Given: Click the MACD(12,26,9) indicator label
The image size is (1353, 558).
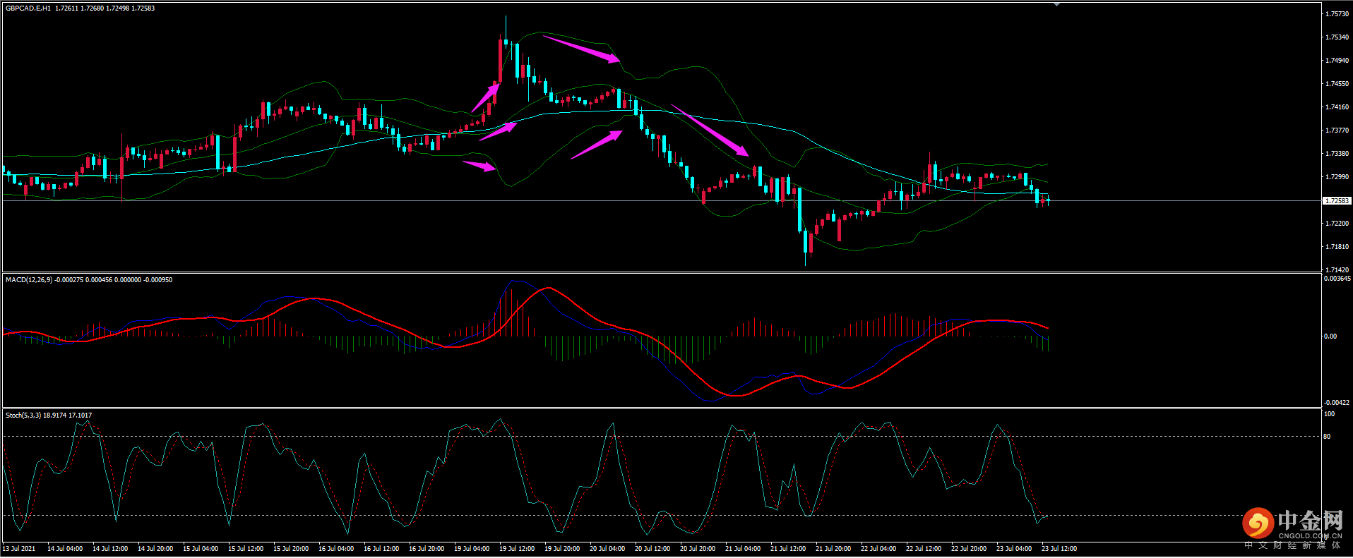Looking at the screenshot, I should coord(28,280).
